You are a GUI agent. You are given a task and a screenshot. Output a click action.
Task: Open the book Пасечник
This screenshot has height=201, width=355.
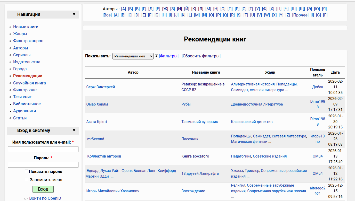pyautogui.click(x=190, y=139)
